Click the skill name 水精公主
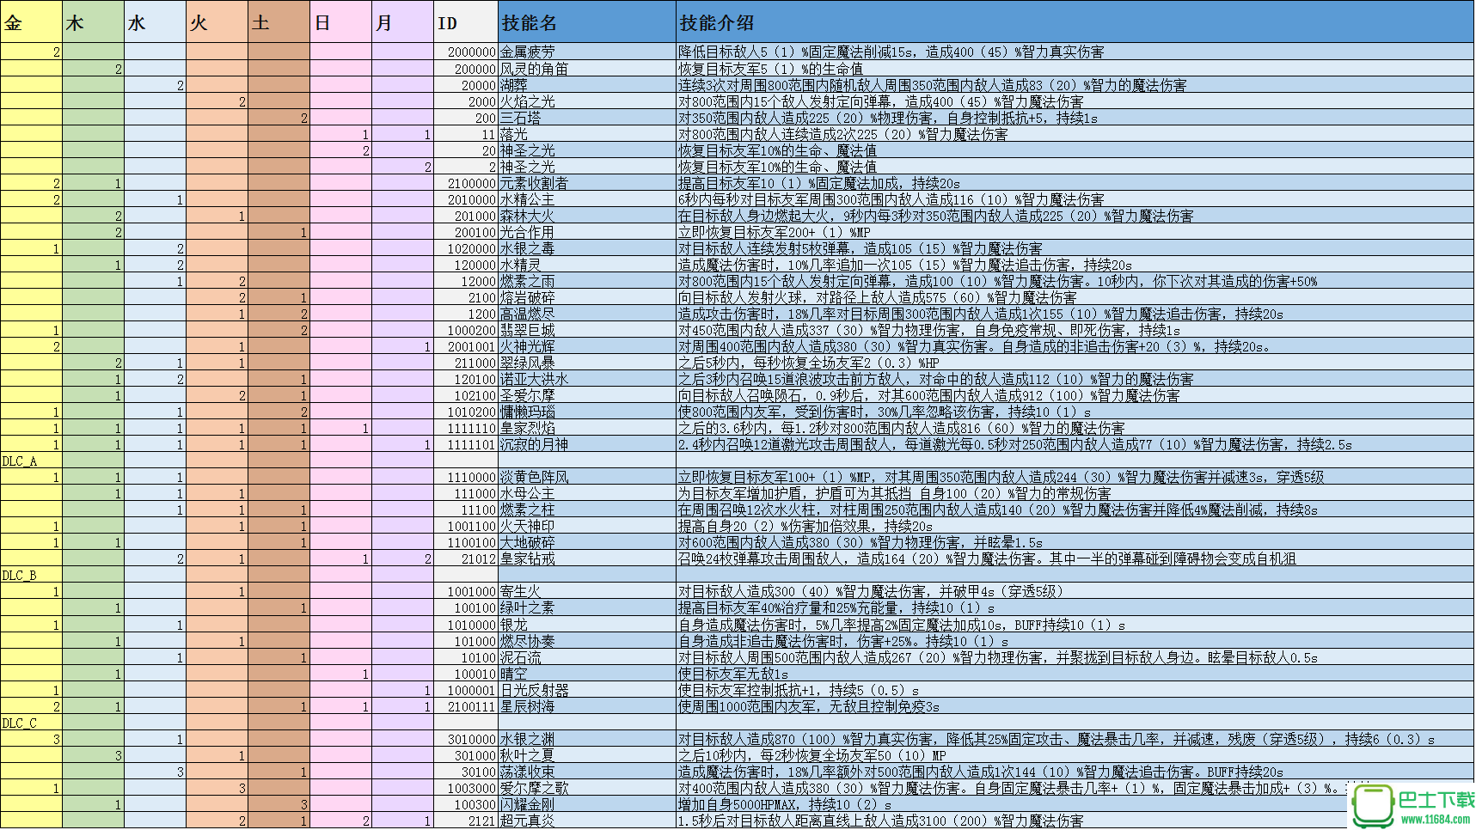Image resolution: width=1476 pixels, height=830 pixels. click(x=587, y=199)
